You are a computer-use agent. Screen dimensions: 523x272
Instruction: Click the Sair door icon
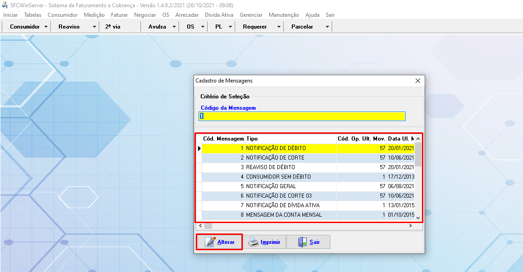tap(302, 242)
